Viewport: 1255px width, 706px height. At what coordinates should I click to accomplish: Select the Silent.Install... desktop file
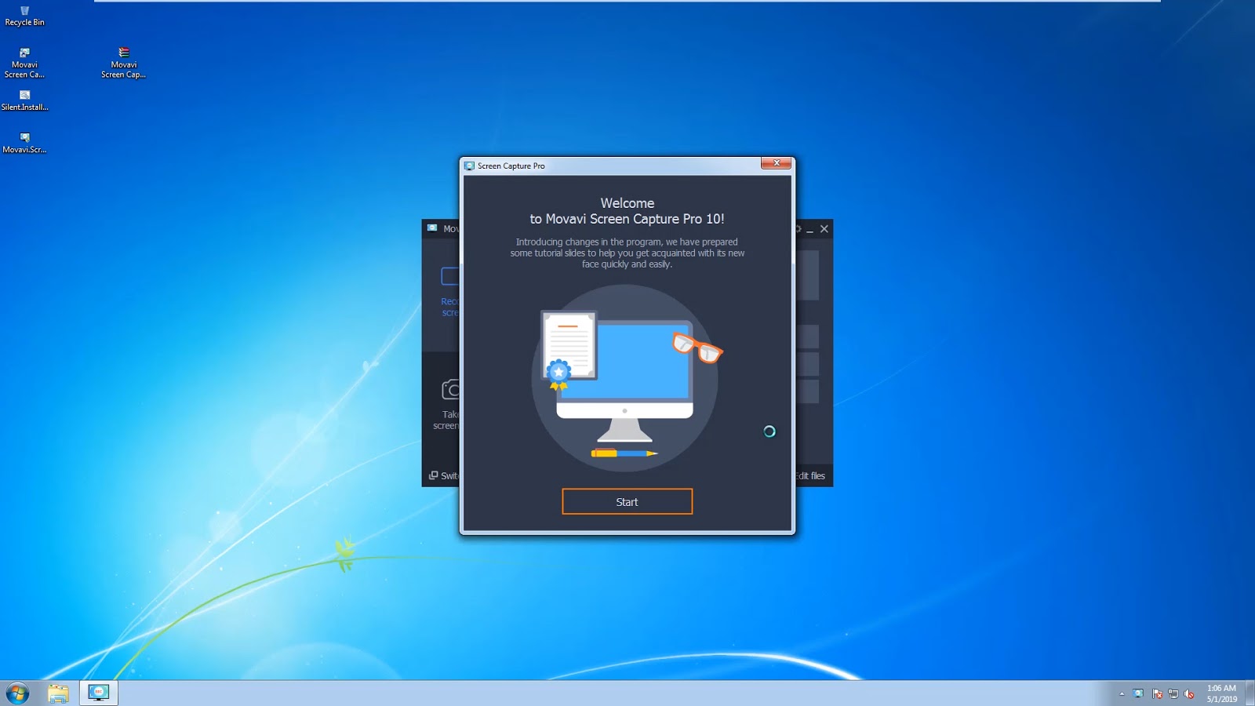click(24, 100)
